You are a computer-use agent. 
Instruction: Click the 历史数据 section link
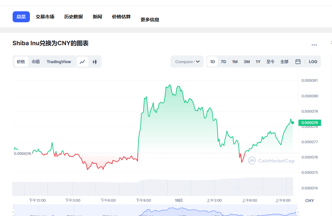[x=73, y=16]
